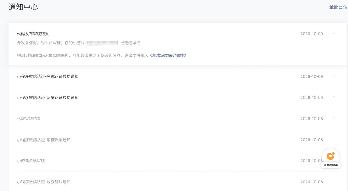Open the 代码发布审核结果 notification title

(x=33, y=34)
